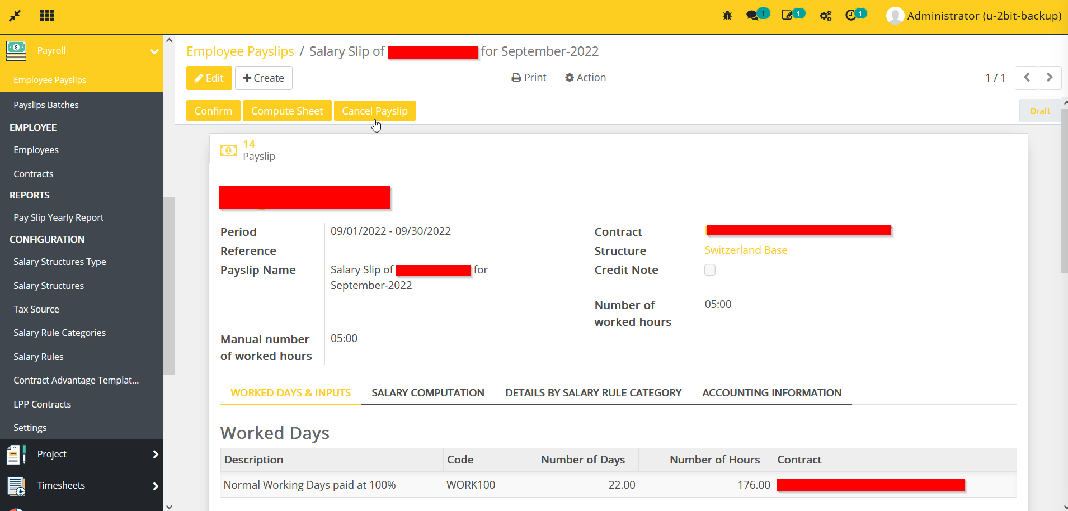Open the activities clock icon
The height and width of the screenshot is (511, 1068).
851,16
